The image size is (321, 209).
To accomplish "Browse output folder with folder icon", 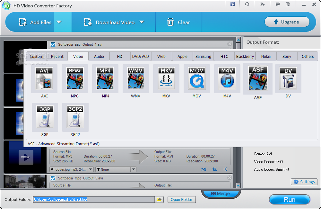I will (159, 199).
